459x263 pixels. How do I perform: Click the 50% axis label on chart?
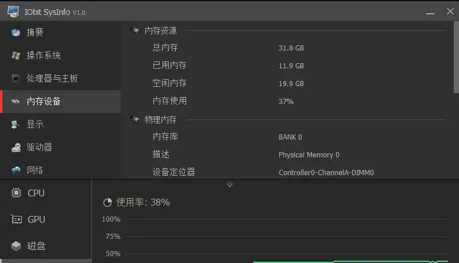click(113, 254)
